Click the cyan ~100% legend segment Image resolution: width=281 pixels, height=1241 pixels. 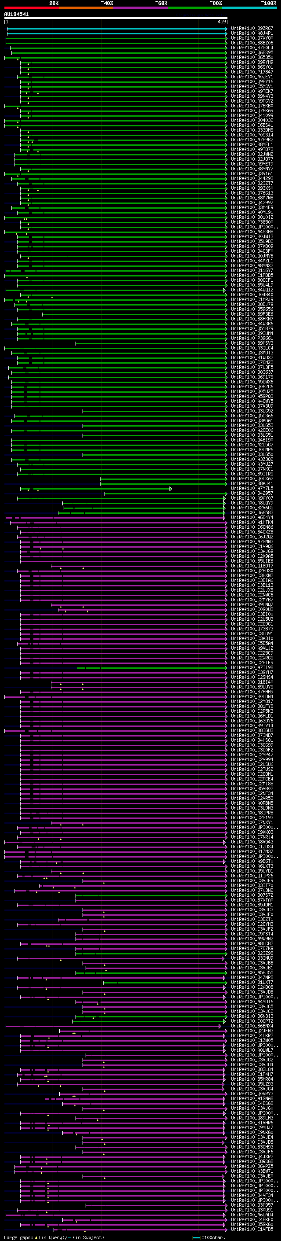249,8
